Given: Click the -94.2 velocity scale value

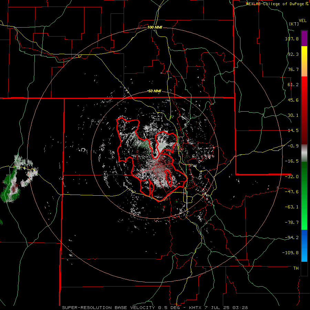Looking at the screenshot, I should click(x=292, y=237).
